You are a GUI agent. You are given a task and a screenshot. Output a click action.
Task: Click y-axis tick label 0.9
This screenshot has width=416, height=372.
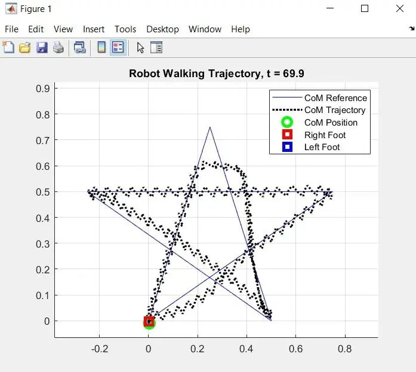click(x=43, y=89)
